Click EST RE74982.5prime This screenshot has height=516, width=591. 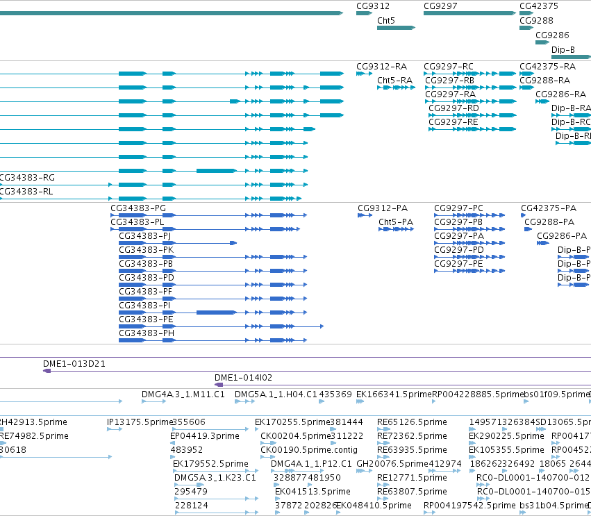(34, 436)
